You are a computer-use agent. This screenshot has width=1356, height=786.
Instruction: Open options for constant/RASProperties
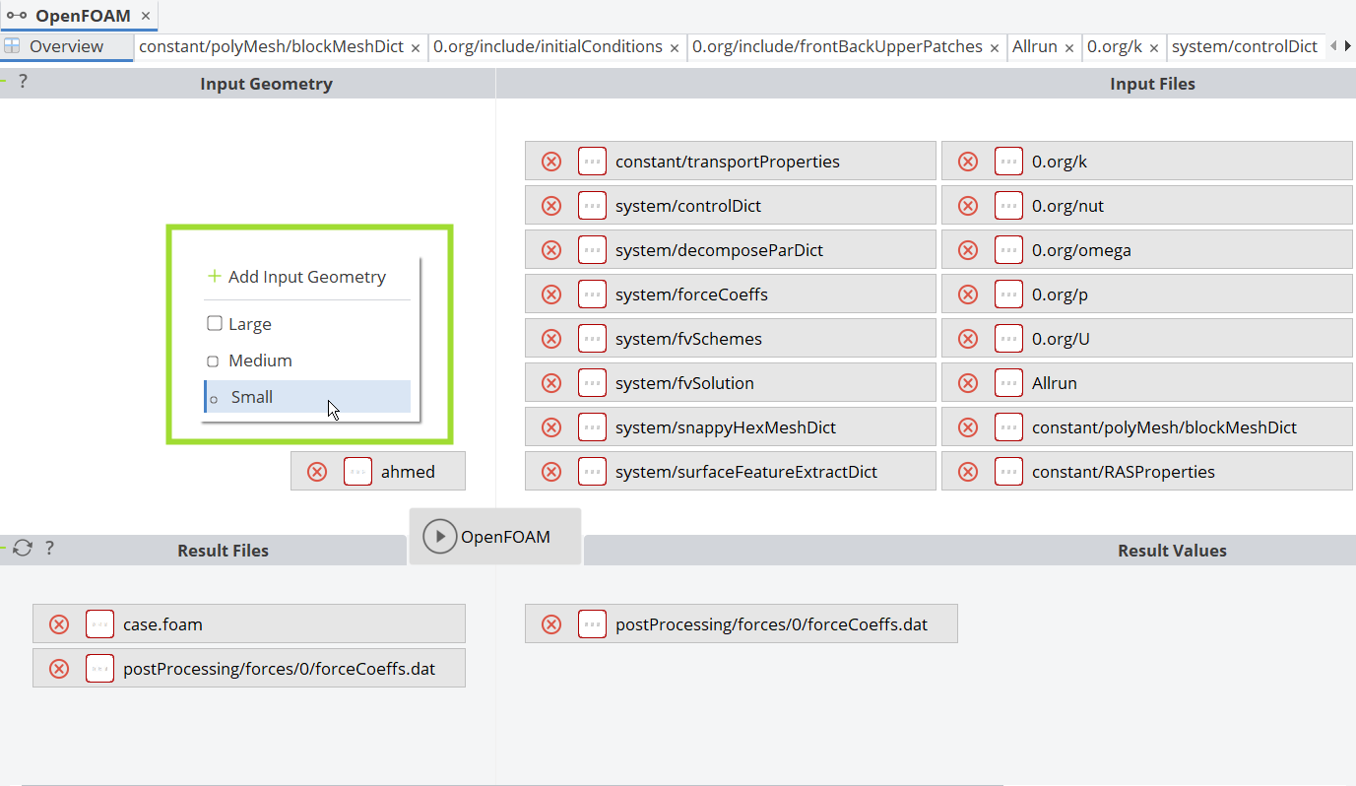[x=1008, y=472]
